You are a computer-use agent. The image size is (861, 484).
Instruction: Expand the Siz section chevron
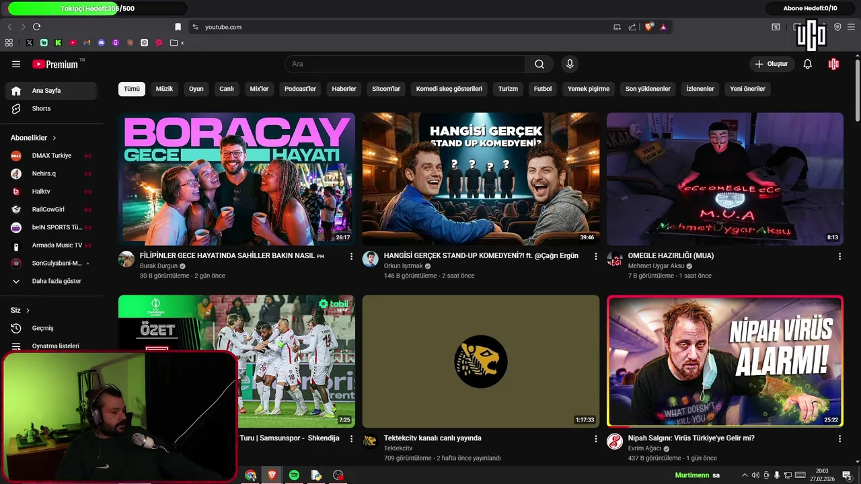tap(28, 311)
